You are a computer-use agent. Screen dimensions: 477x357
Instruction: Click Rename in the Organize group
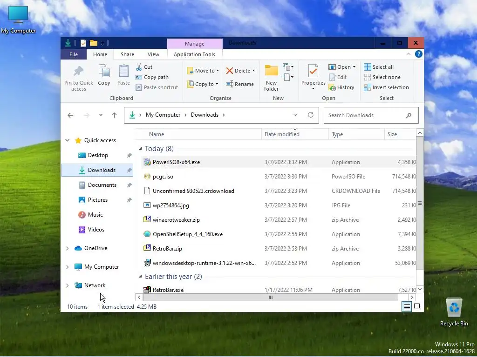pyautogui.click(x=240, y=84)
